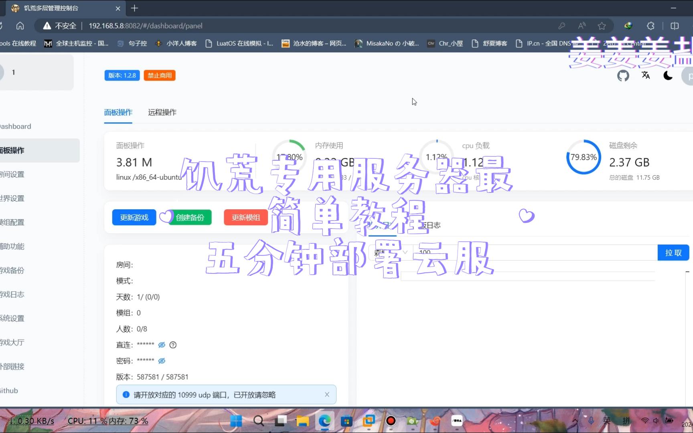The height and width of the screenshot is (433, 693).
Task: Switch interface language via the translate icon
Action: click(x=645, y=75)
